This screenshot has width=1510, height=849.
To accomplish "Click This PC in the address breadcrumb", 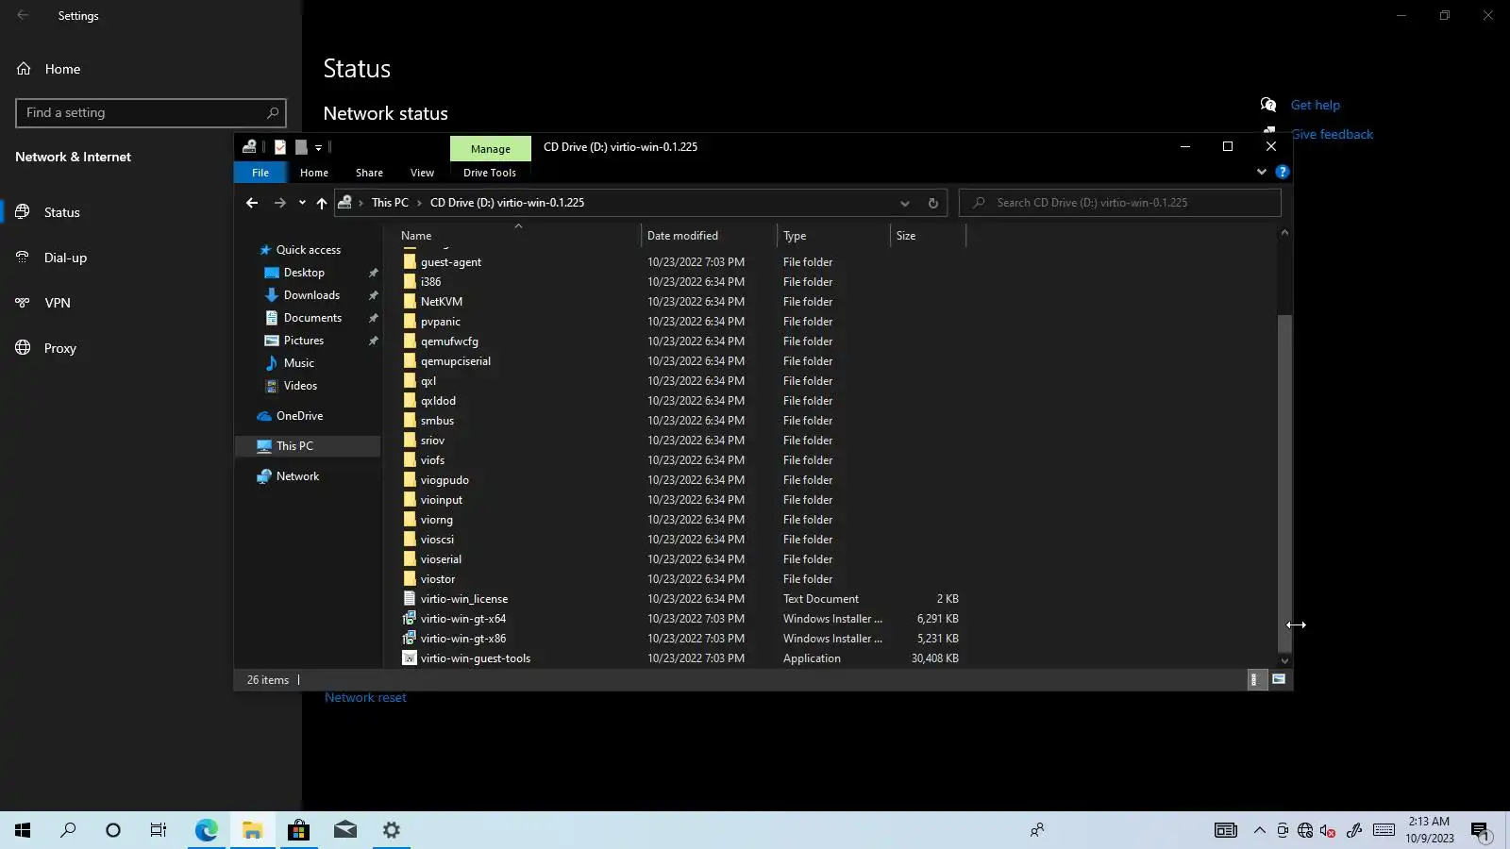I will (390, 203).
